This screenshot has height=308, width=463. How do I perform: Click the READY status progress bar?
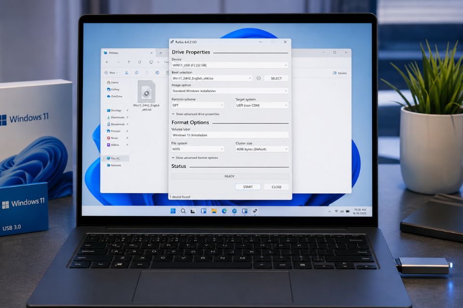pyautogui.click(x=230, y=176)
